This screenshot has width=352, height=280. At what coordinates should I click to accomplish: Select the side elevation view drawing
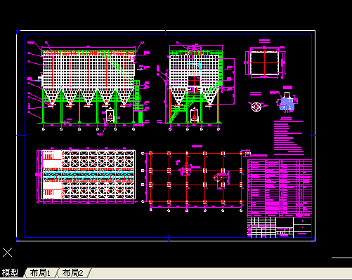pos(195,86)
